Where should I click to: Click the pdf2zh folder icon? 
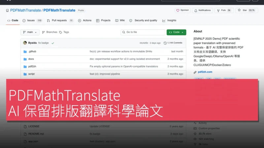(25, 67)
